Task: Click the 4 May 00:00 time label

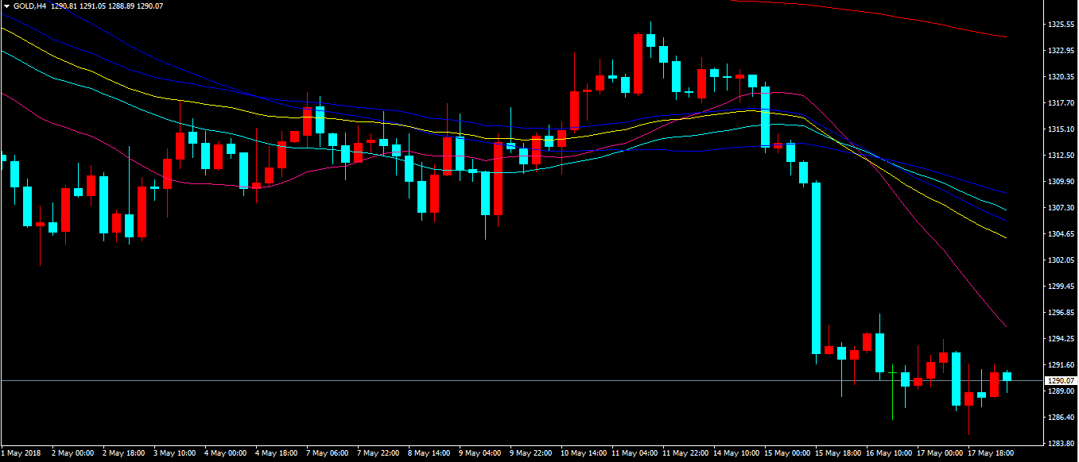Action: tap(225, 453)
